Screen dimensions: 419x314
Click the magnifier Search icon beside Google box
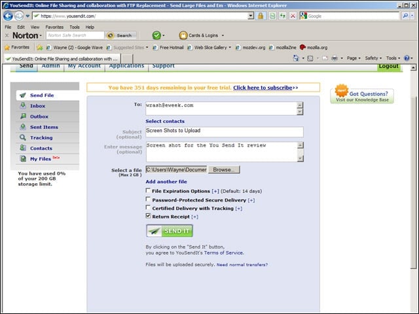[x=405, y=16]
